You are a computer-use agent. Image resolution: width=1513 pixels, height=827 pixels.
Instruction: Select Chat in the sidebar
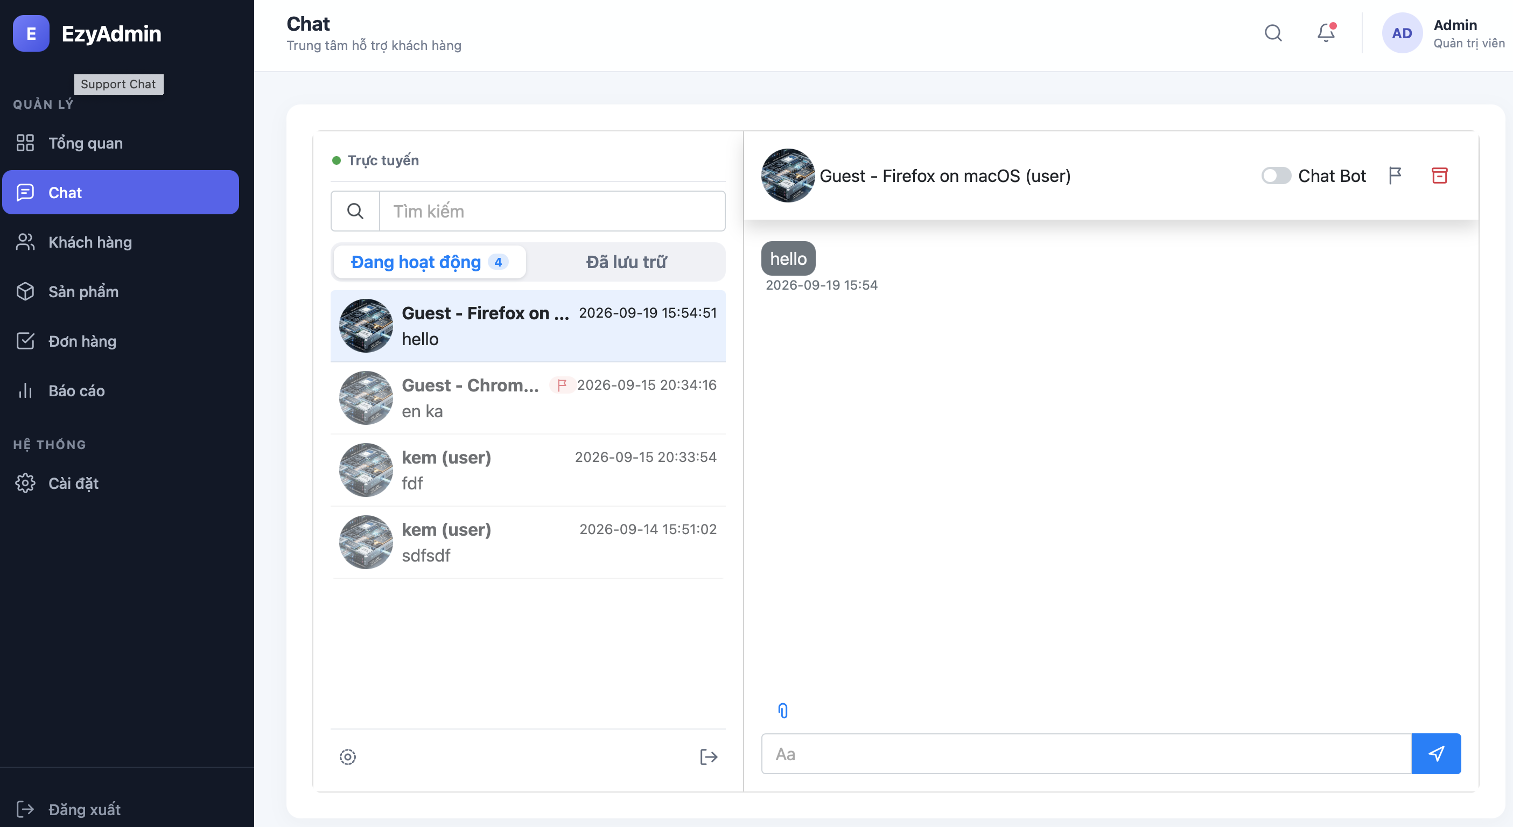click(121, 192)
